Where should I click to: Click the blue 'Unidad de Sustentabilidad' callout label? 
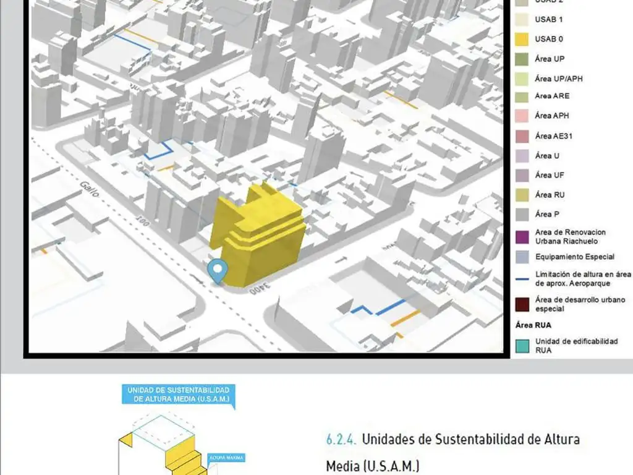click(179, 395)
